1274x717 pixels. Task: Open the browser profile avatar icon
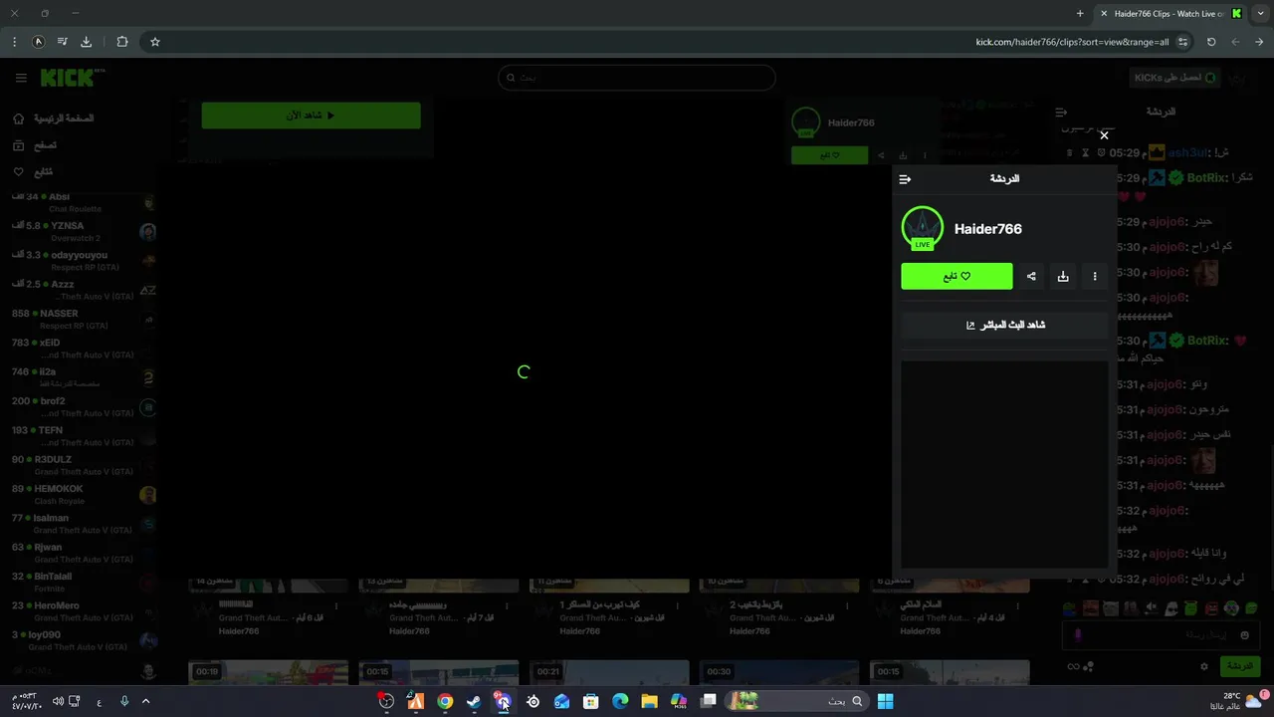tap(38, 42)
